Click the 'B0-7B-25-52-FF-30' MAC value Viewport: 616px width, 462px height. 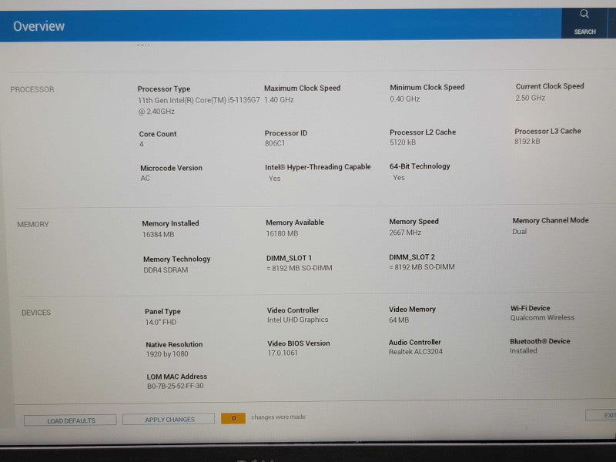pyautogui.click(x=176, y=386)
